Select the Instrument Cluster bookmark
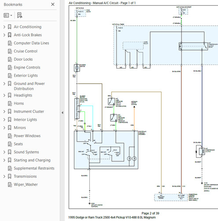 [29, 111]
